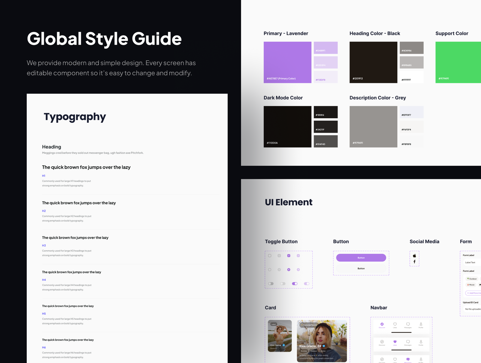Image resolution: width=481 pixels, height=363 pixels.
Task: Select the dark purple filled radio button
Action: (x=289, y=270)
